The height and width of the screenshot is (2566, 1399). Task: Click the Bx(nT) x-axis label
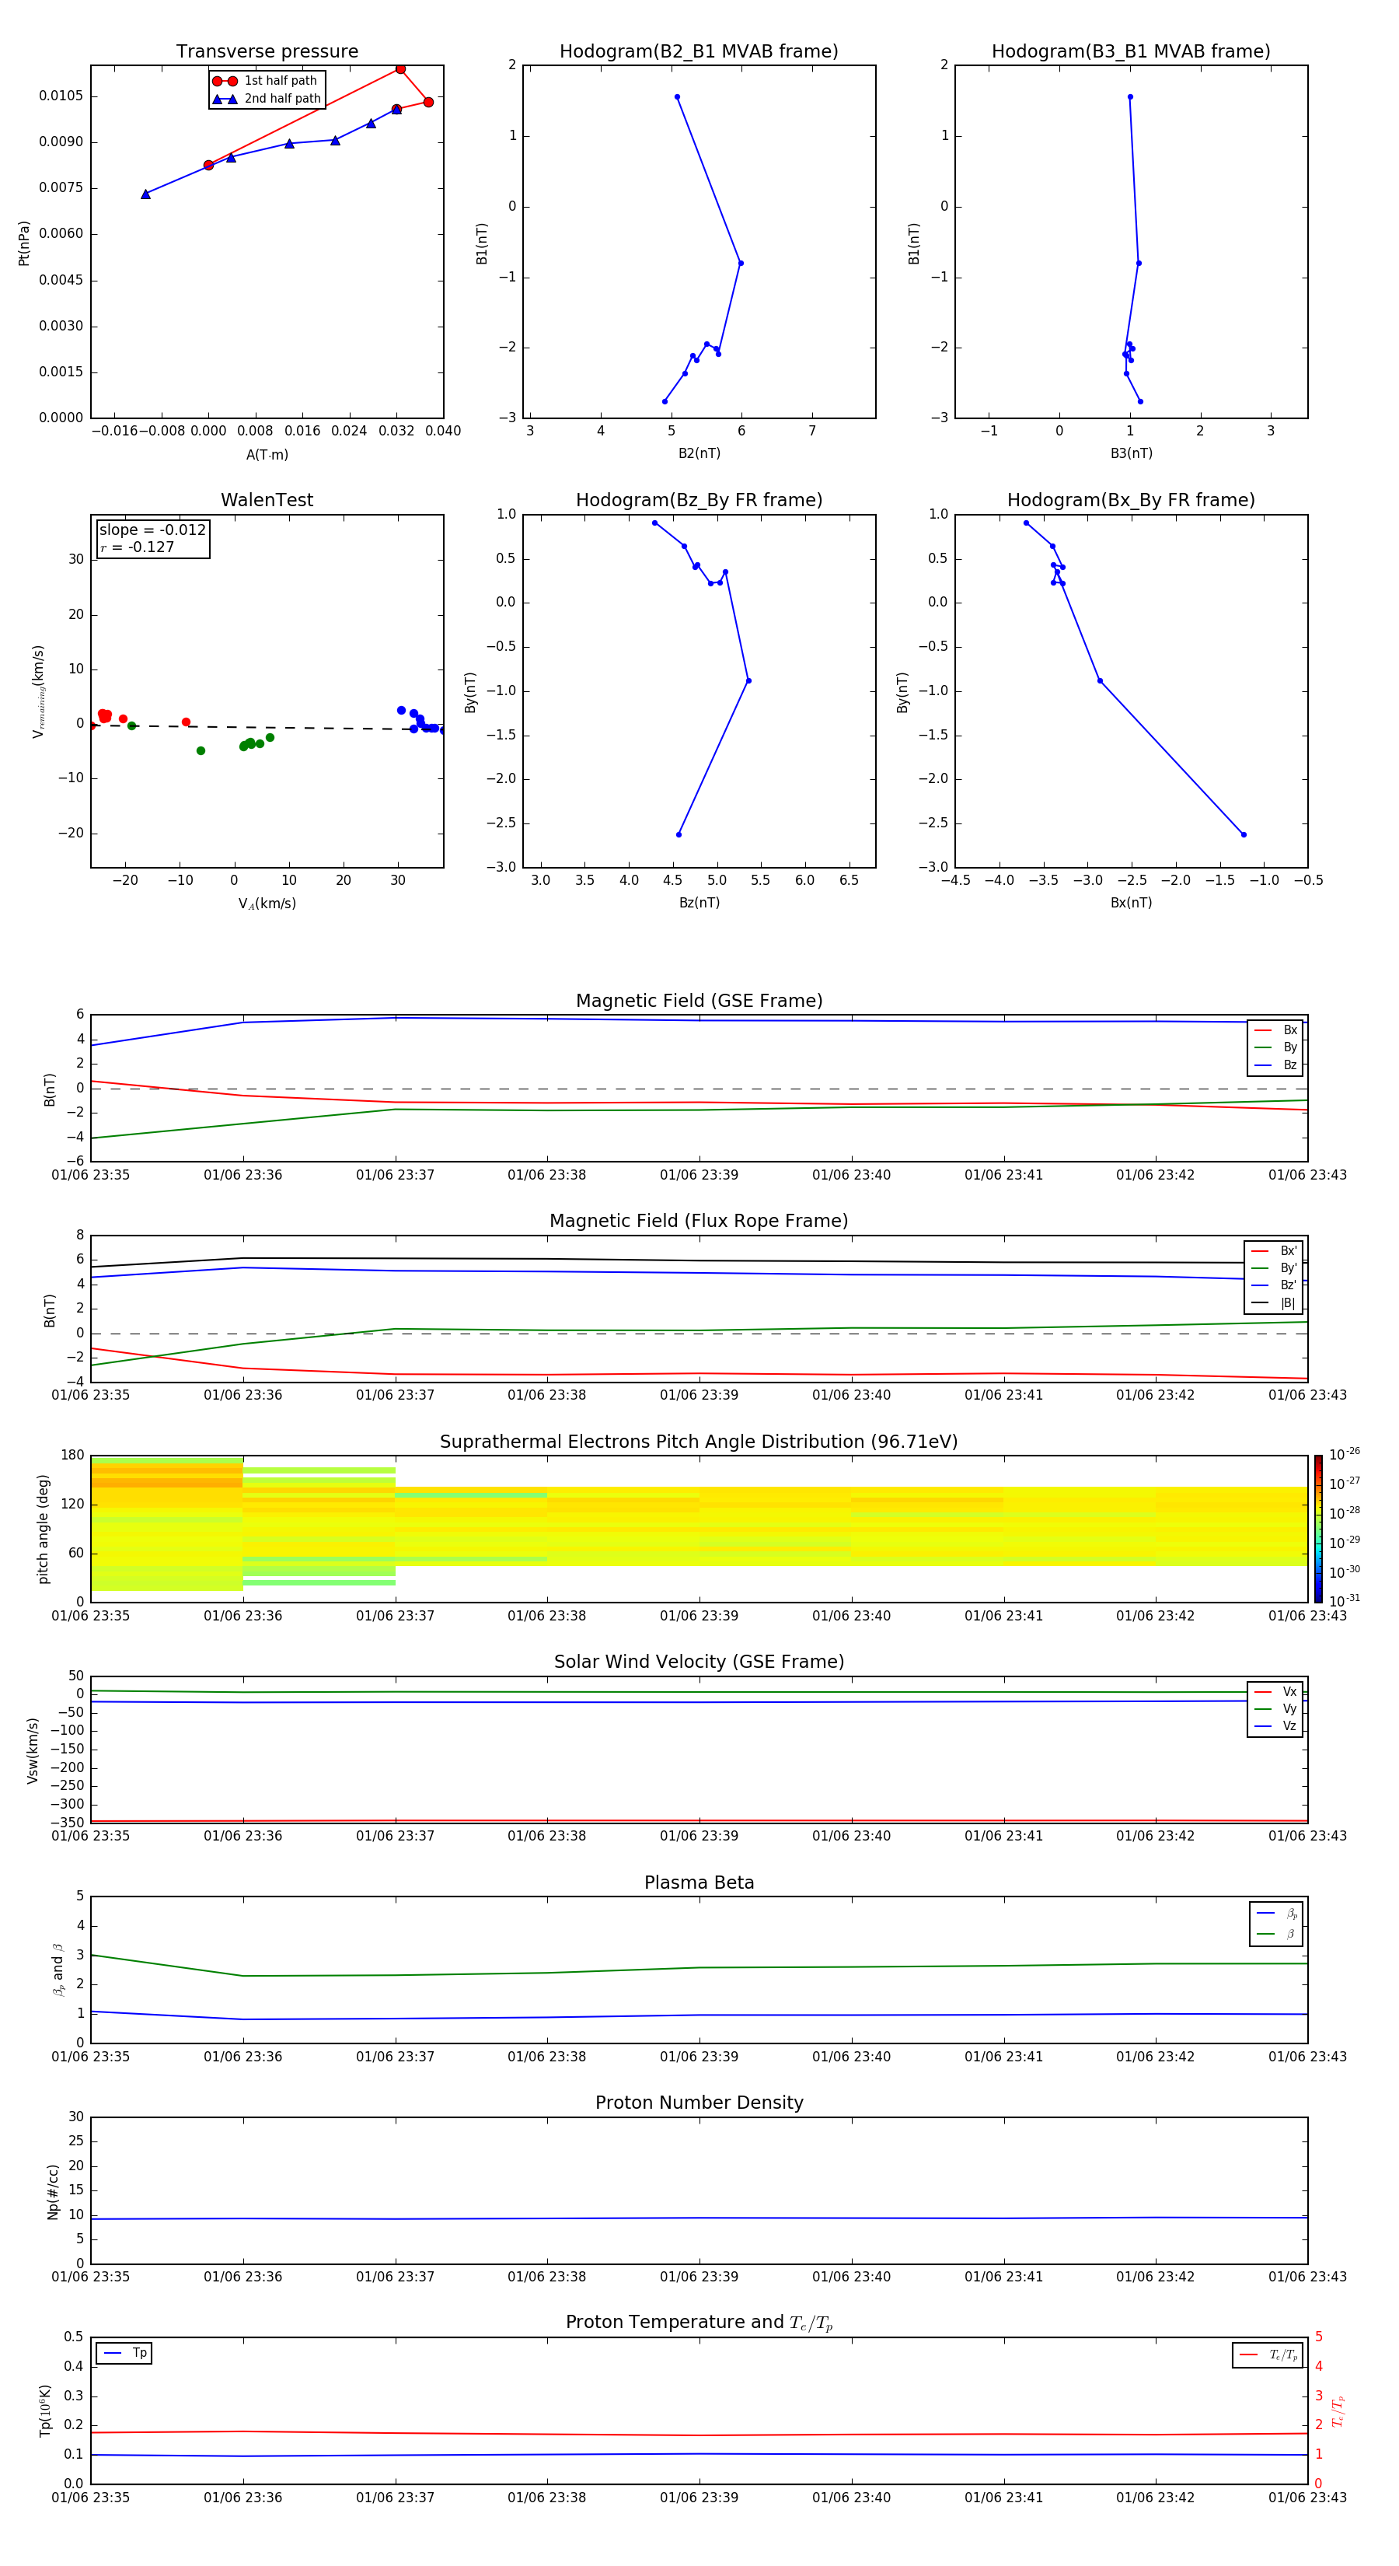click(x=1131, y=903)
